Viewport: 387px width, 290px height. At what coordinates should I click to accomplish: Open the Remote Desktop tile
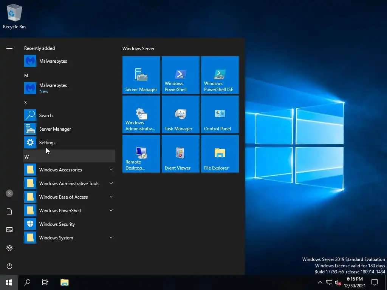click(141, 154)
